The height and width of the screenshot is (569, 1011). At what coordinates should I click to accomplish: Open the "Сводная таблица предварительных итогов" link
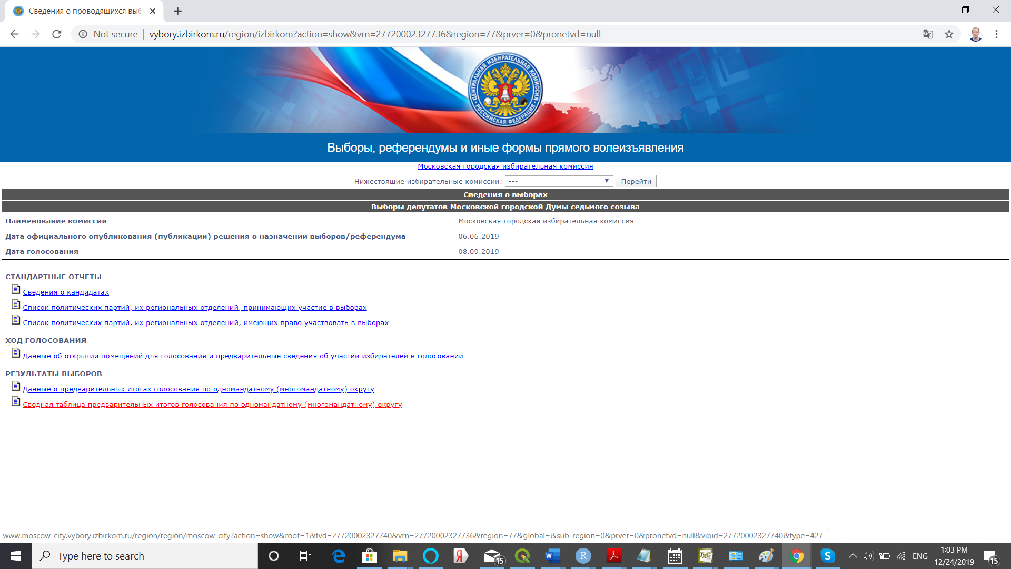click(x=212, y=405)
